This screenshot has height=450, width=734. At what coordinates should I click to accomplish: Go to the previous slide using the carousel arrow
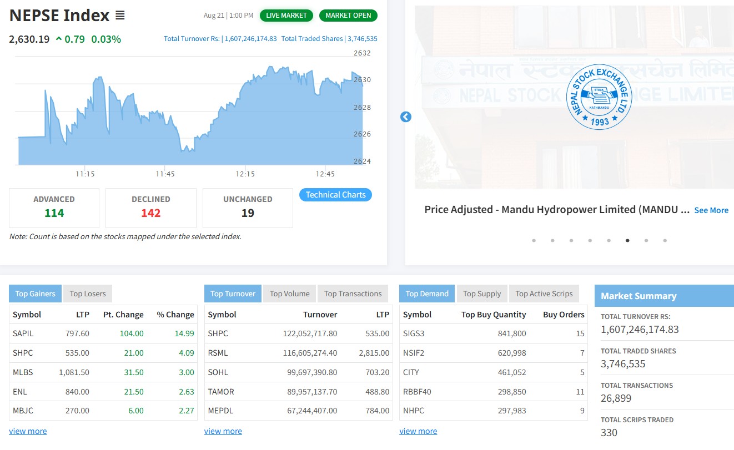[406, 117]
